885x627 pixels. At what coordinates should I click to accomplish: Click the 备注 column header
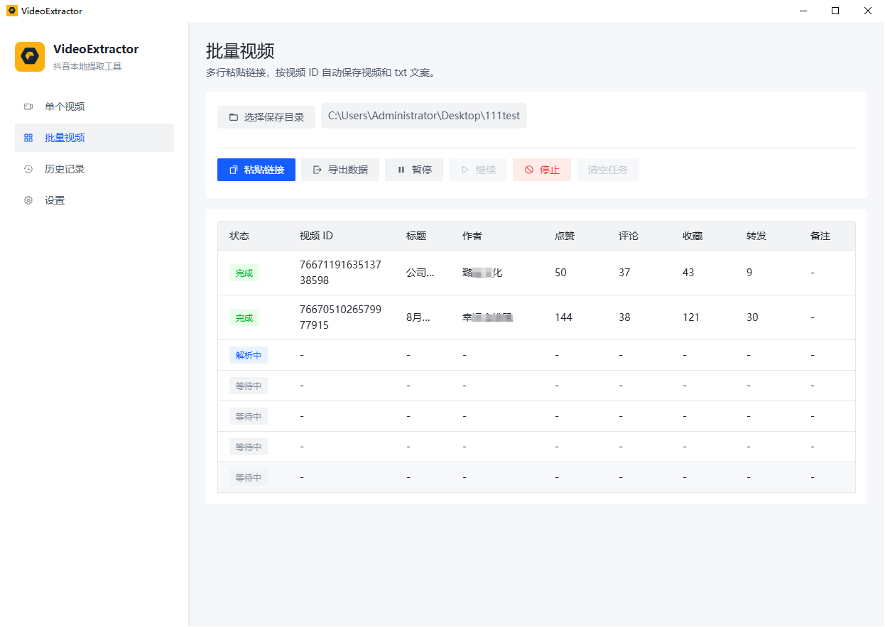pos(820,236)
